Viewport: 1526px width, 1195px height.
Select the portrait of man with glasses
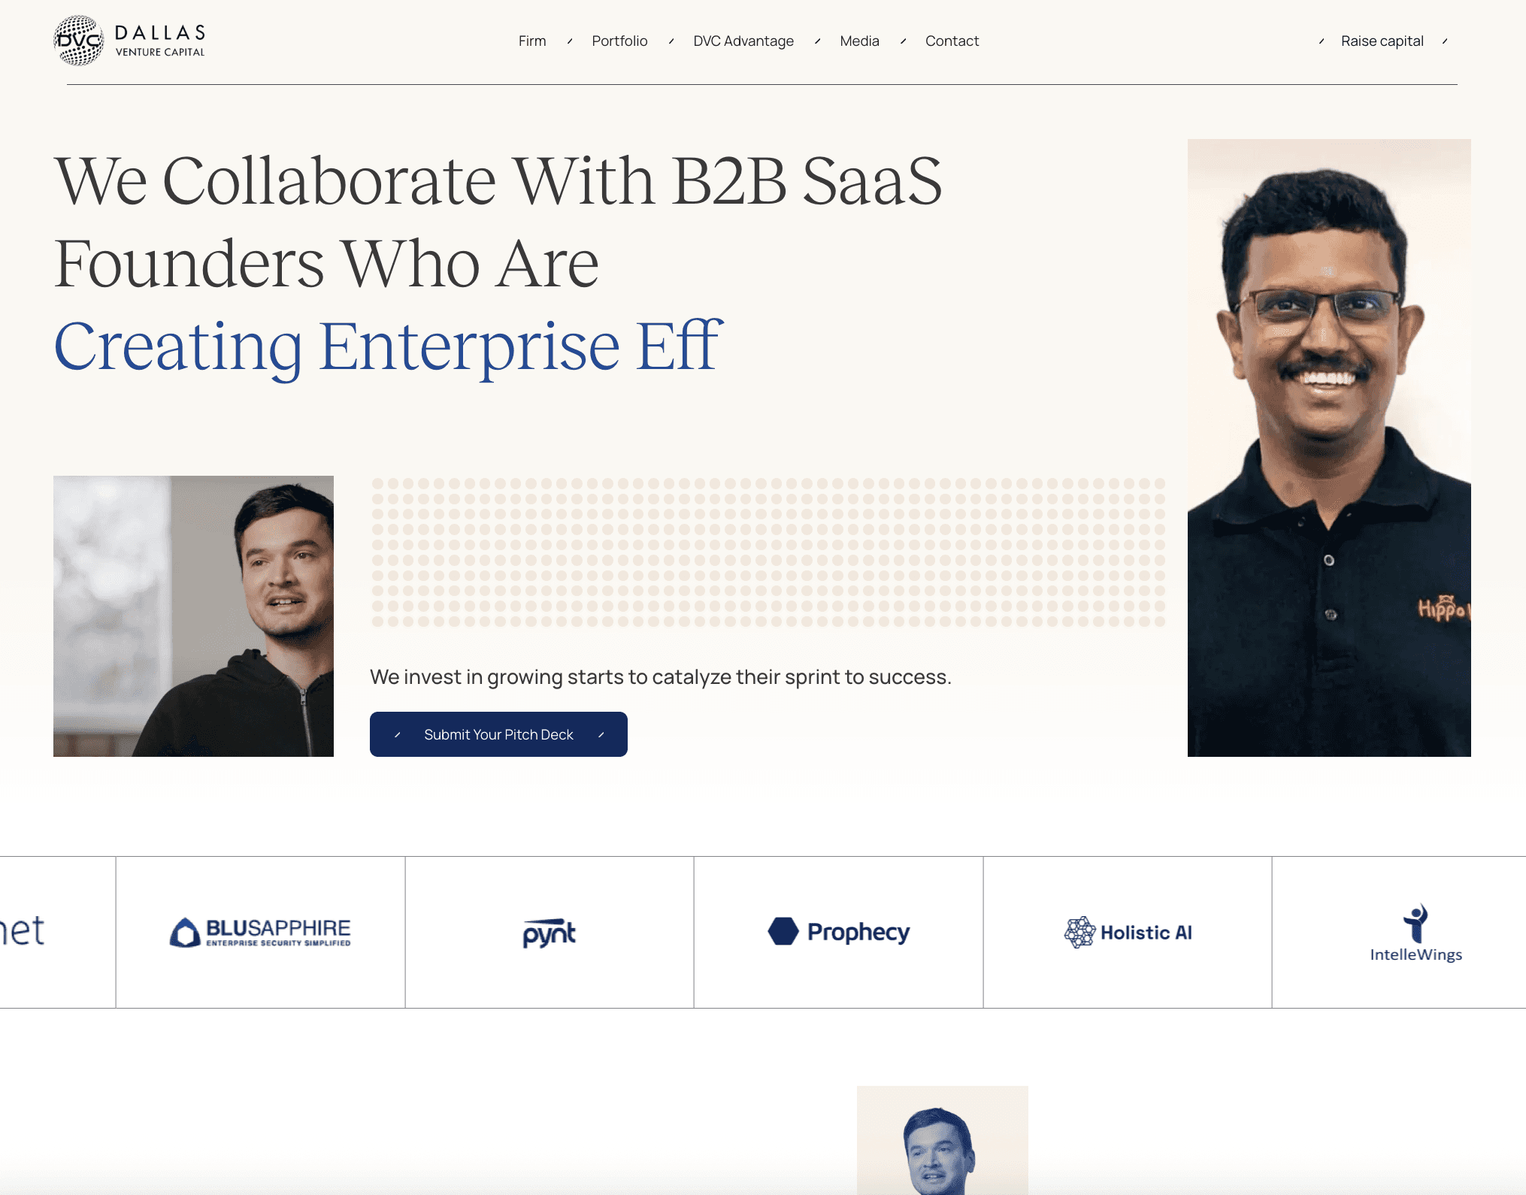1329,448
